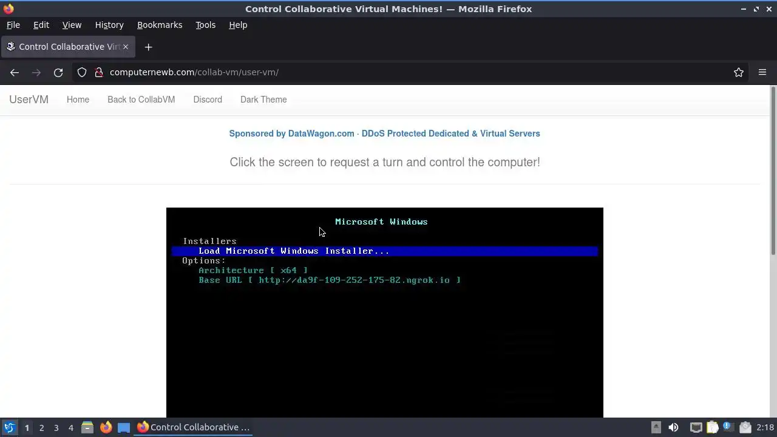Open the network tray icon
Viewport: 777px width, 437px height.
pos(696,427)
